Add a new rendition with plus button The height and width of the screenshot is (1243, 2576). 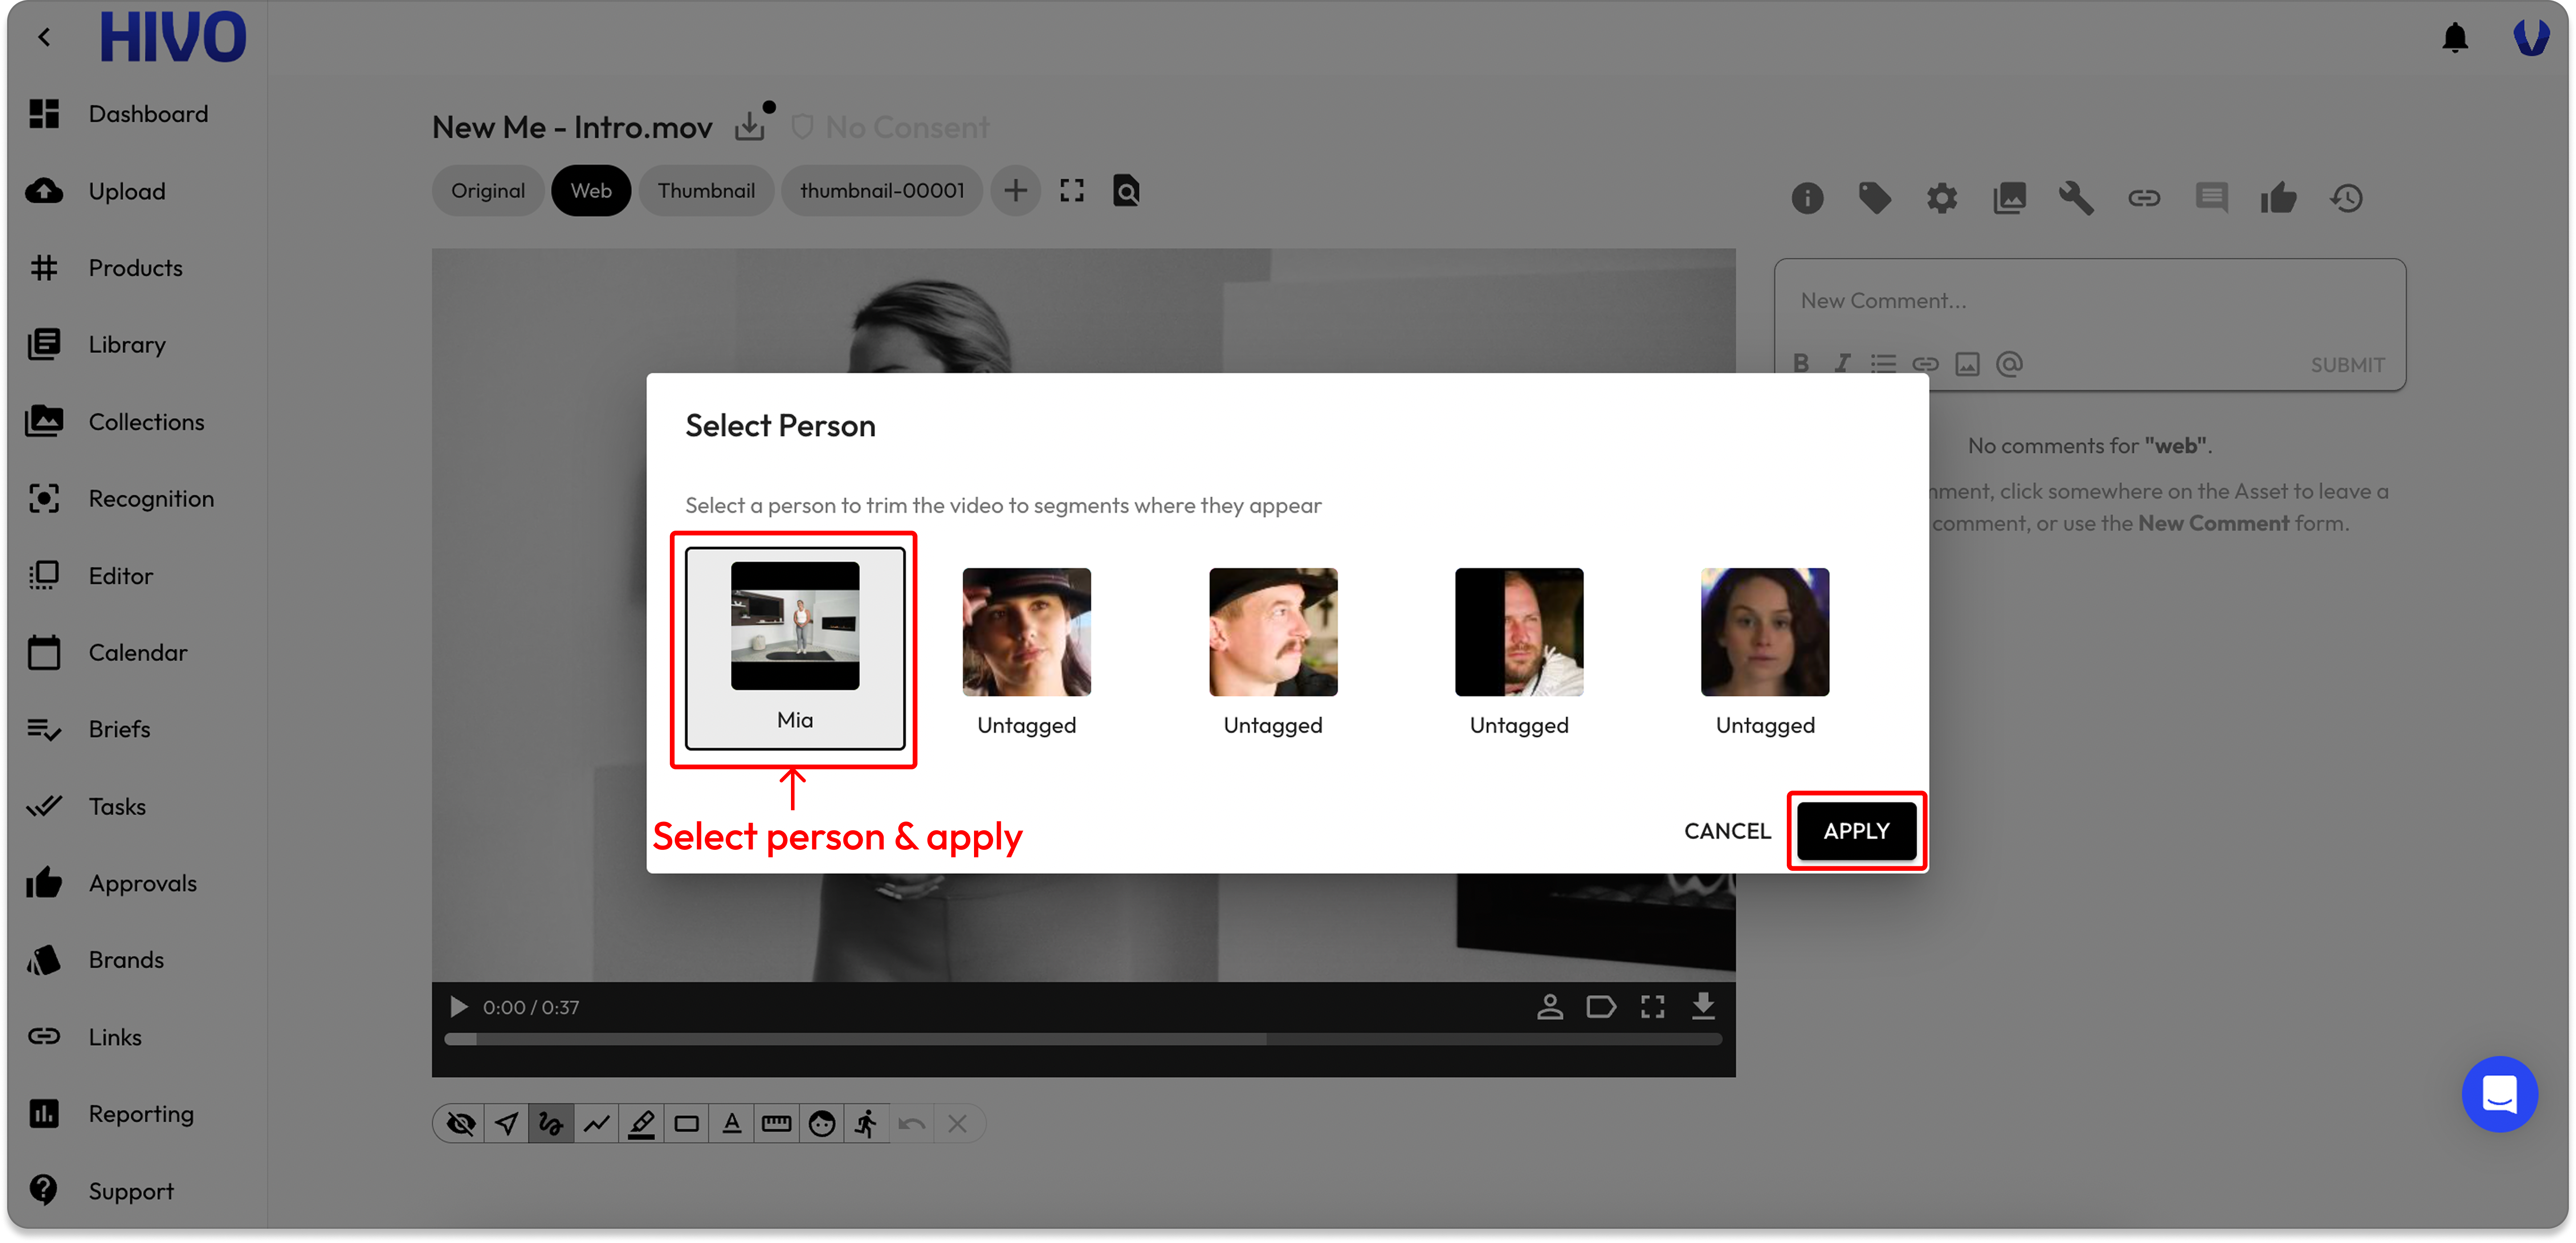pyautogui.click(x=1015, y=190)
